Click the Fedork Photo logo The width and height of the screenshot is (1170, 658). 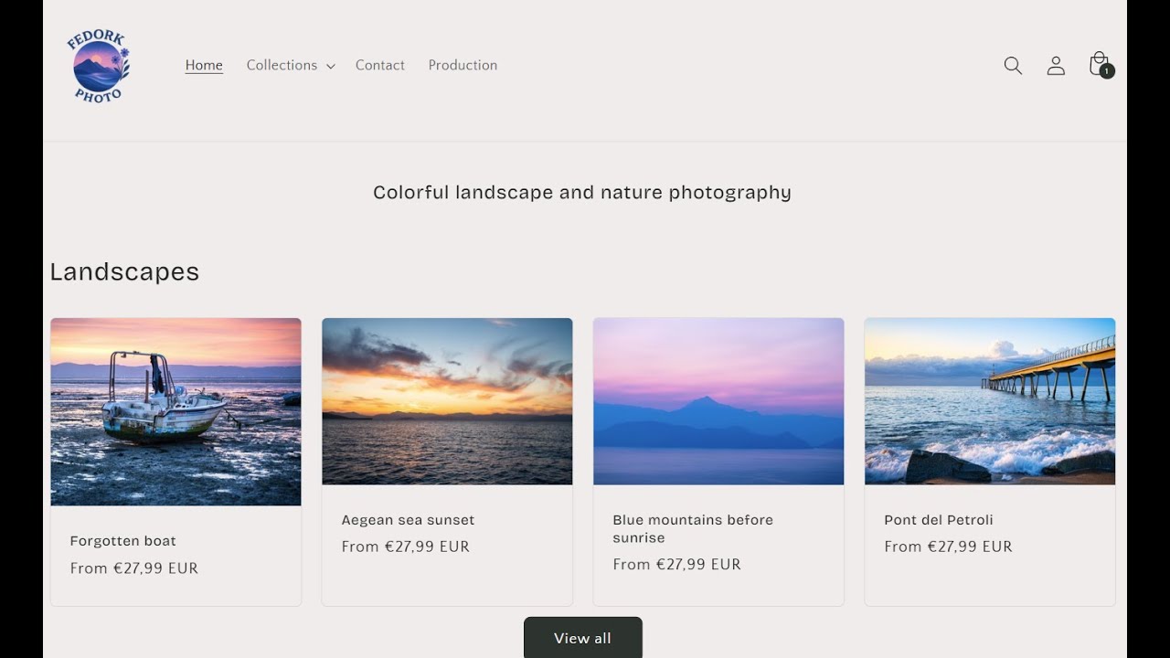tap(99, 65)
